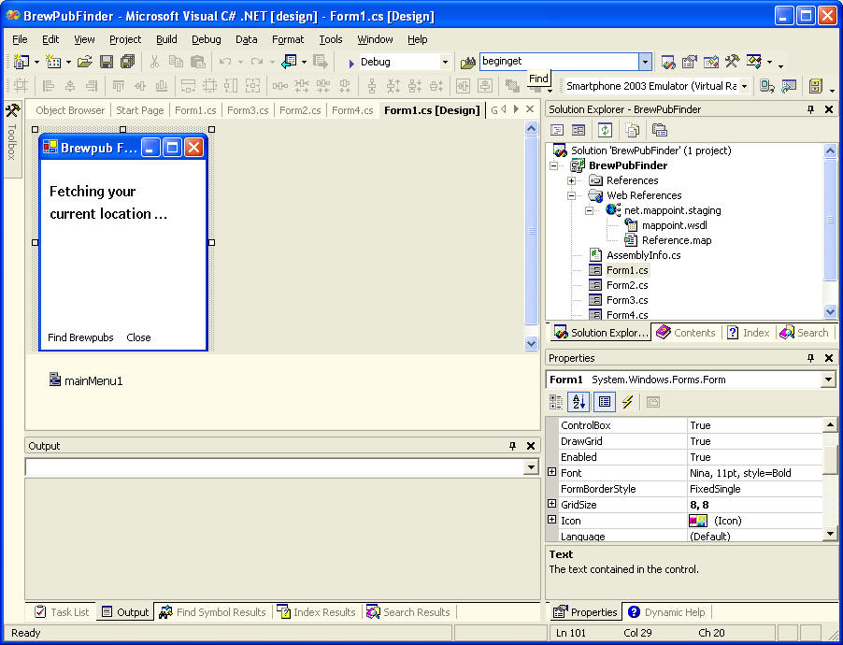Viewport: 843px width, 645px height.
Task: Show the Properties list button
Action: (605, 402)
